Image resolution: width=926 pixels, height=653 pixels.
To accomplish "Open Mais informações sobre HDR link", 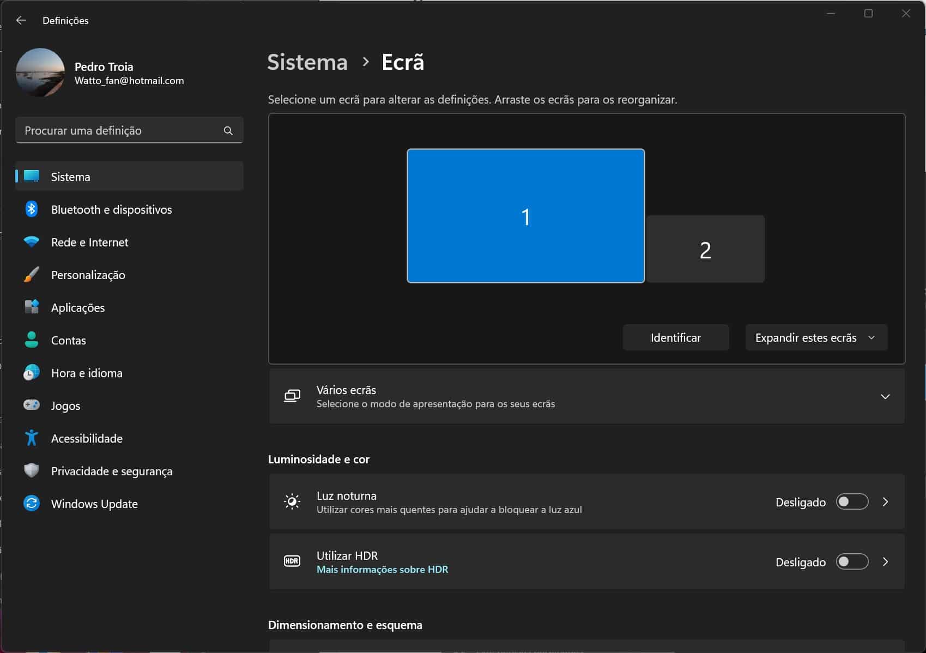I will click(382, 569).
